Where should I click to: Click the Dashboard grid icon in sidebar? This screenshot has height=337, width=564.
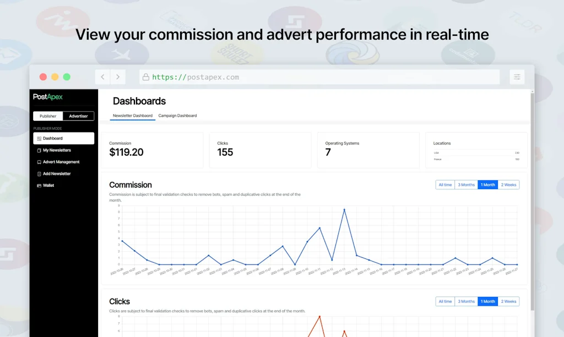point(39,139)
